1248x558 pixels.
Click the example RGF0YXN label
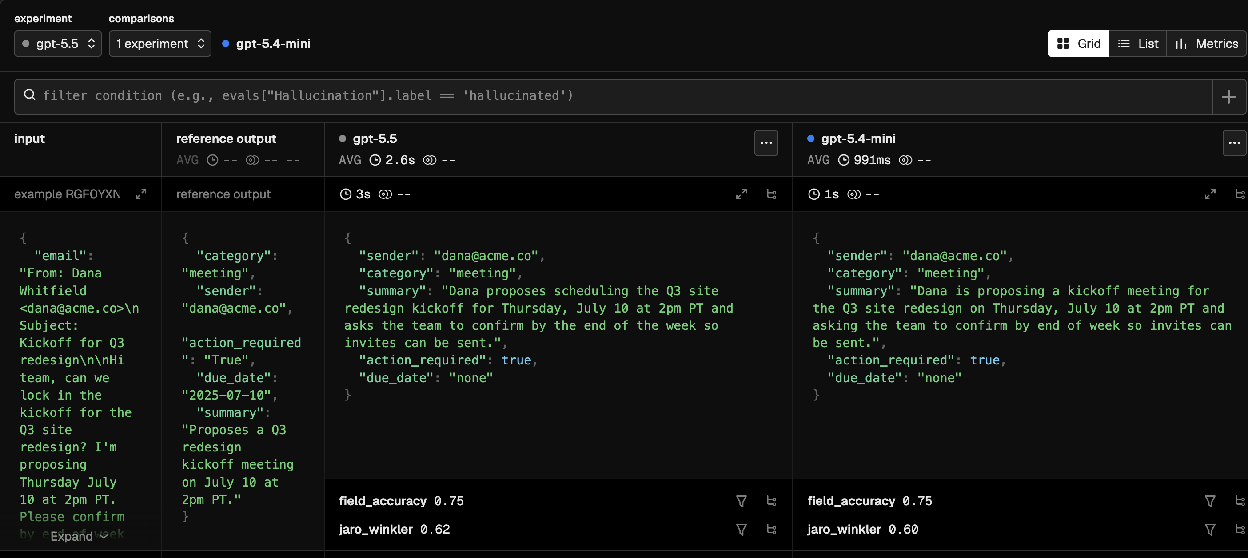pos(68,194)
